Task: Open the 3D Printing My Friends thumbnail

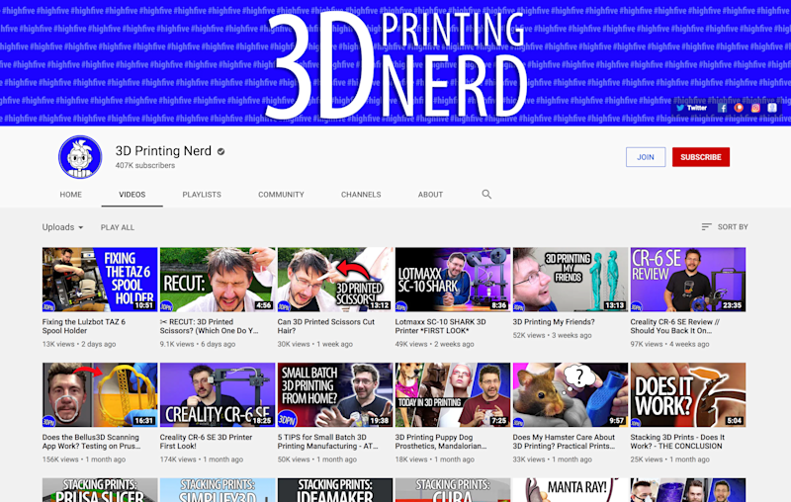Action: click(x=571, y=280)
